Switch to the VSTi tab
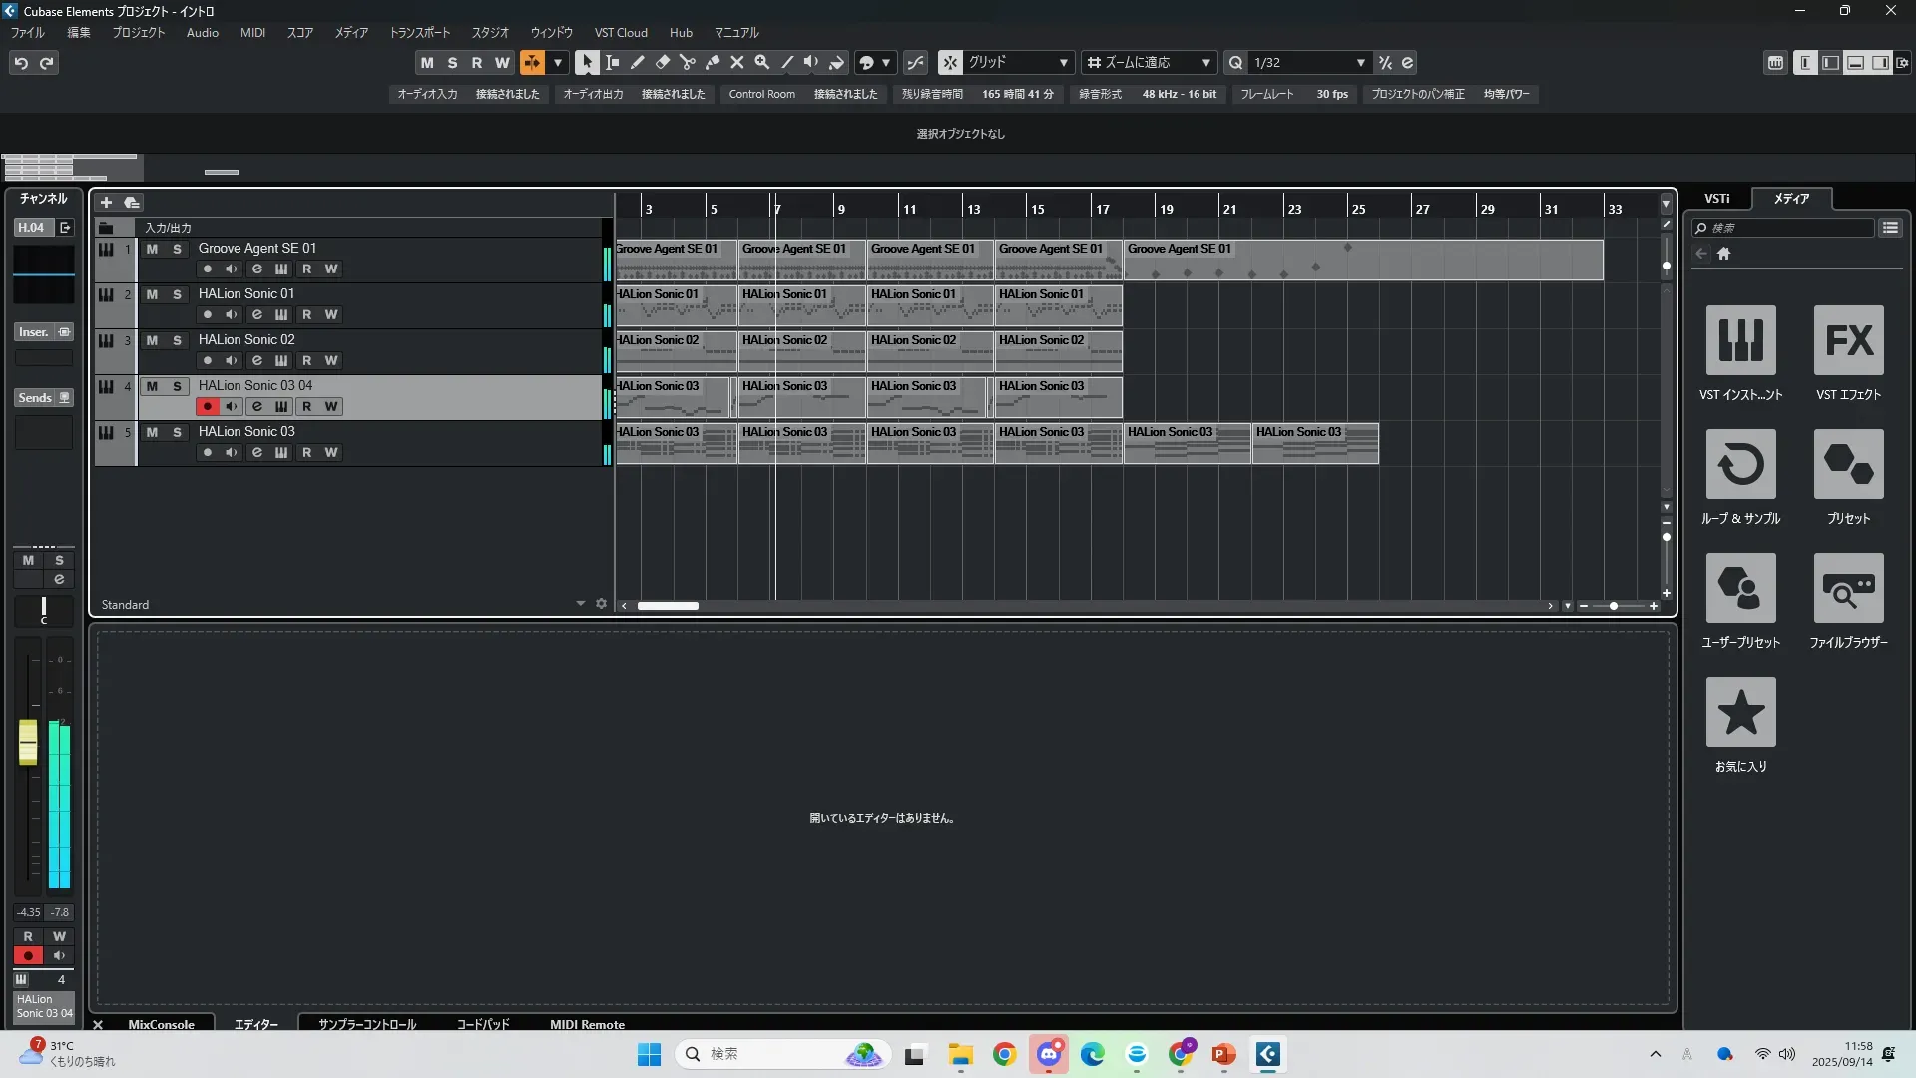Viewport: 1916px width, 1078px height. pyautogui.click(x=1716, y=198)
